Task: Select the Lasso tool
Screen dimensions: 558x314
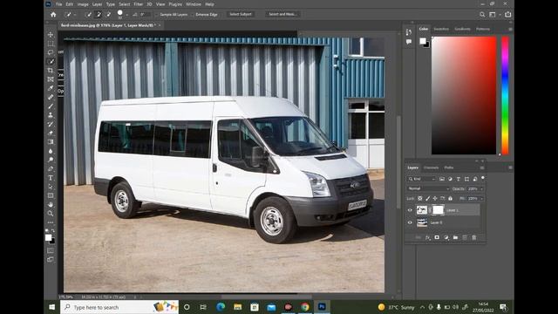Action: [51, 52]
